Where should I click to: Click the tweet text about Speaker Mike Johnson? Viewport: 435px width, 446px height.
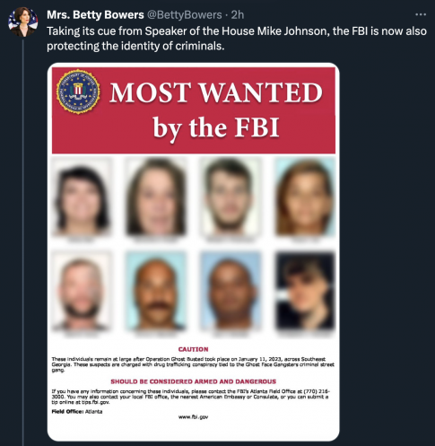tap(237, 39)
